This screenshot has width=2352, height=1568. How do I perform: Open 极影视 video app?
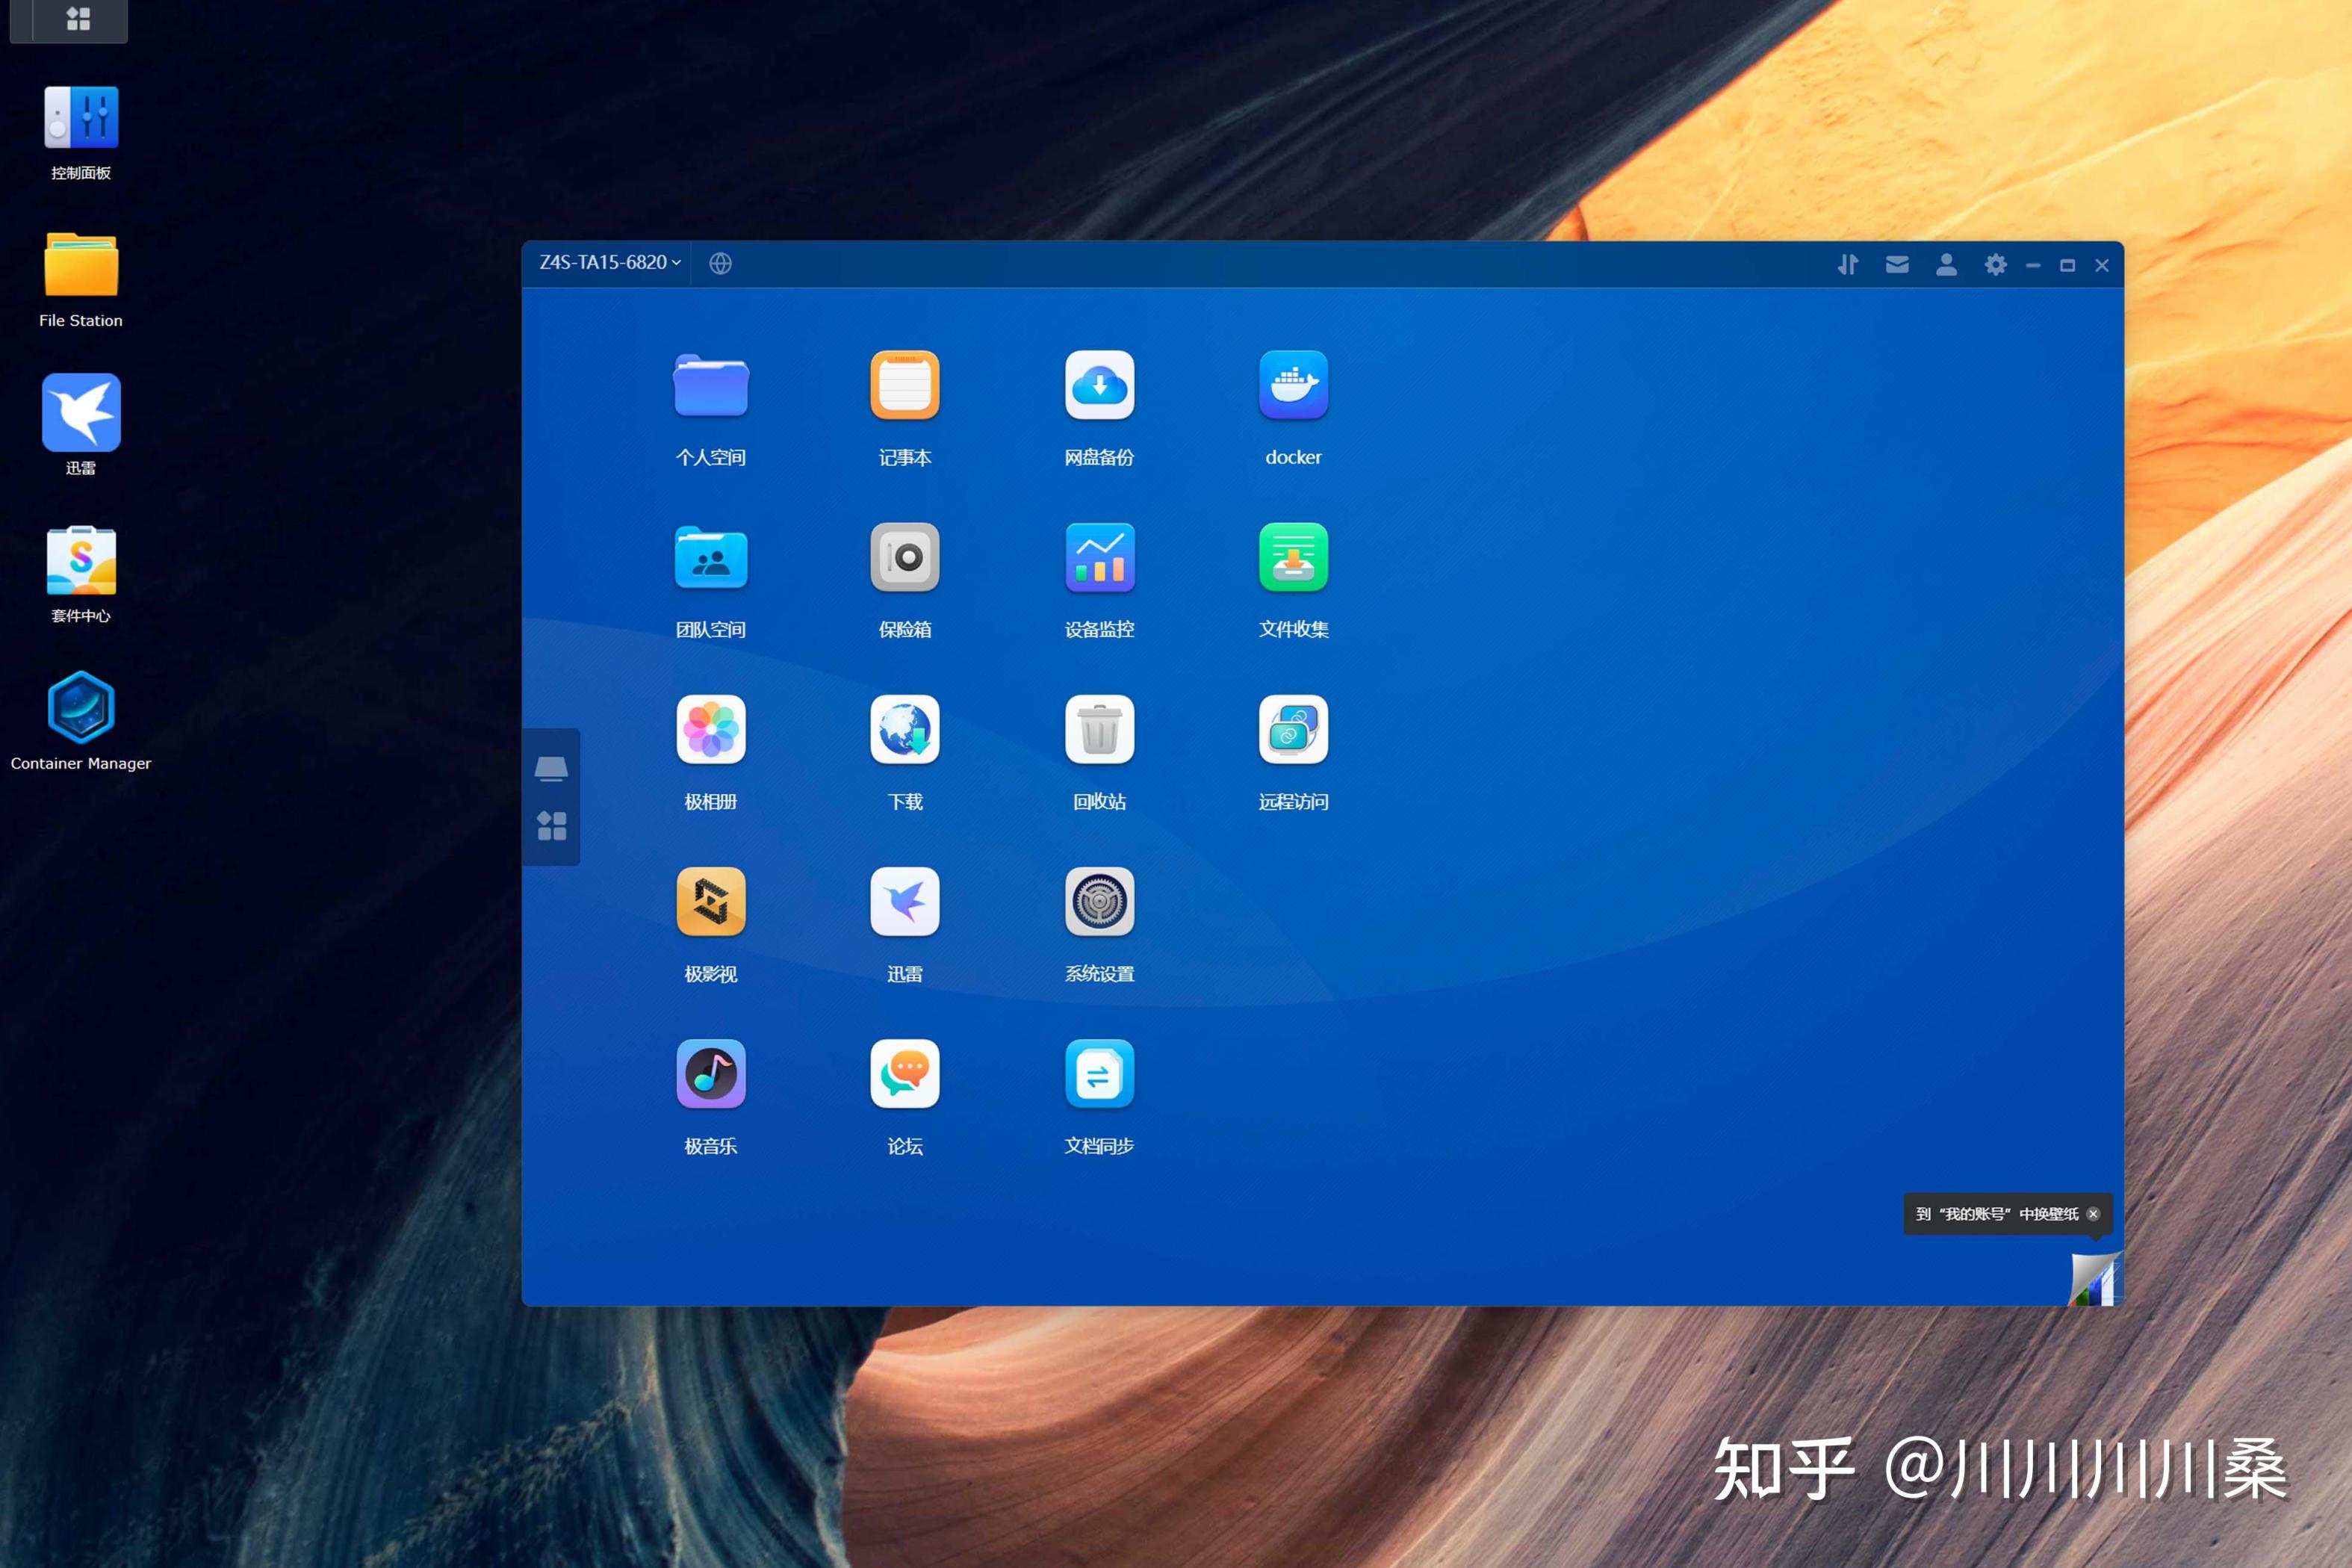[x=711, y=902]
